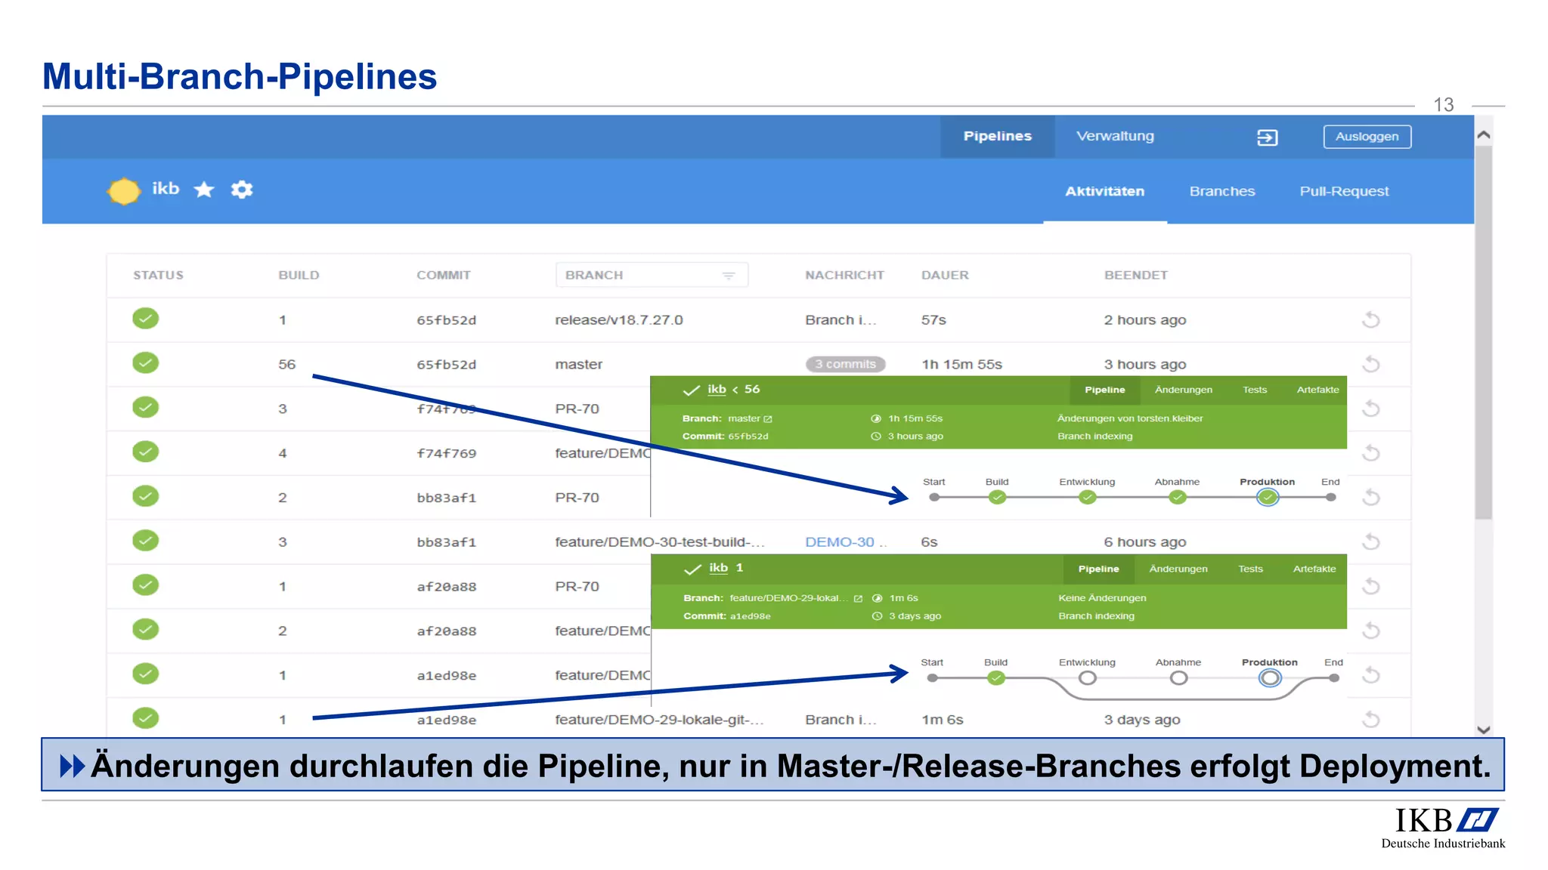The image size is (1548, 870).
Task: Click success status icon of master row
Action: click(146, 363)
